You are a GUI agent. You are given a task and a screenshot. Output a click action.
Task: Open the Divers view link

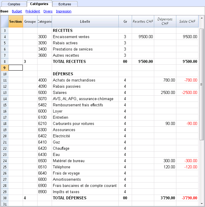point(48,11)
